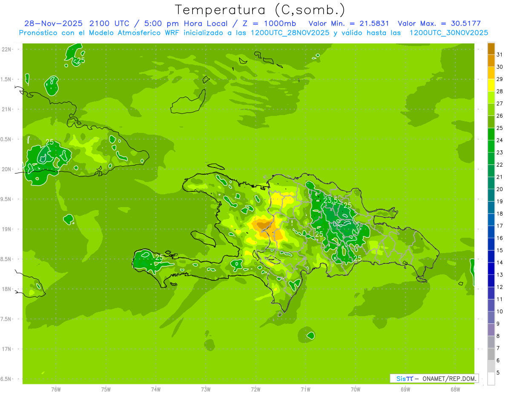Click 'Valor Min. = 21.5831' text
The height and width of the screenshot is (395, 511).
pyautogui.click(x=349, y=23)
